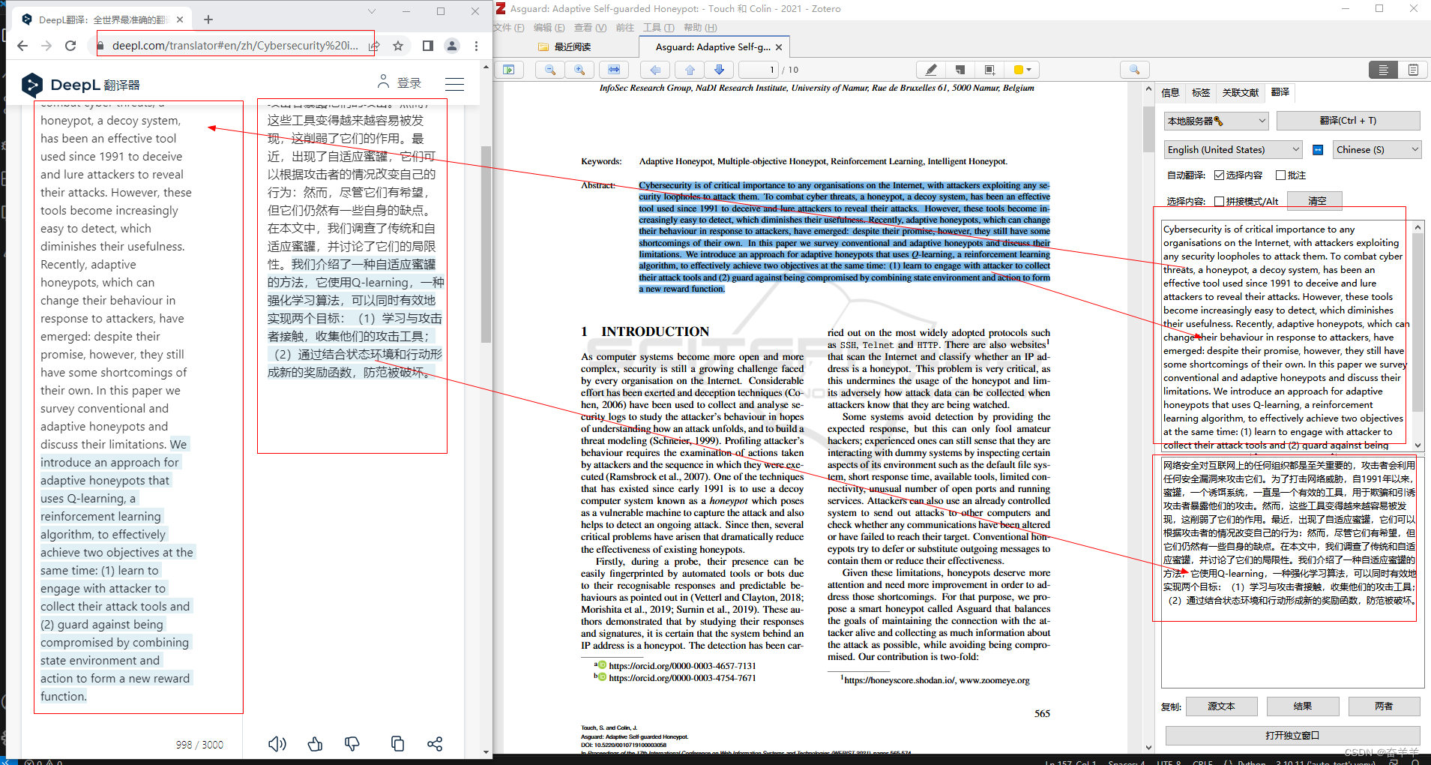Click the source text box scrollbar
Screen dimensions: 1431x765
click(x=1418, y=322)
